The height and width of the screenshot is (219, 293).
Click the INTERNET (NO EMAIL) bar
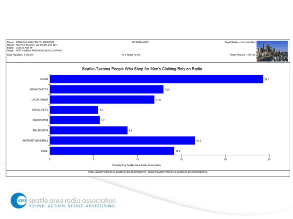click(x=122, y=141)
